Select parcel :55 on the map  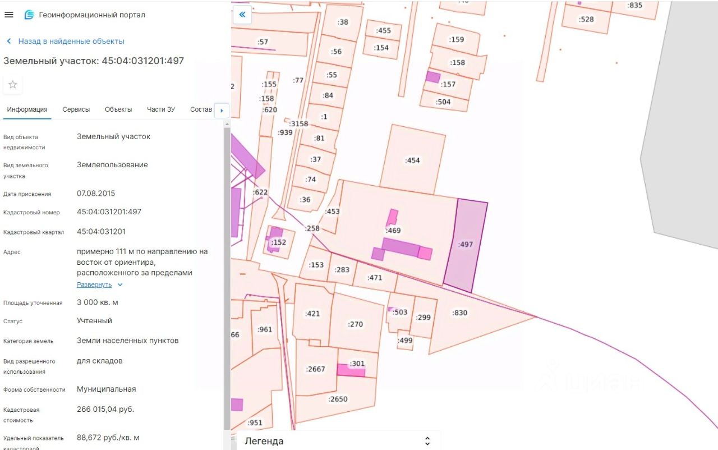point(332,75)
